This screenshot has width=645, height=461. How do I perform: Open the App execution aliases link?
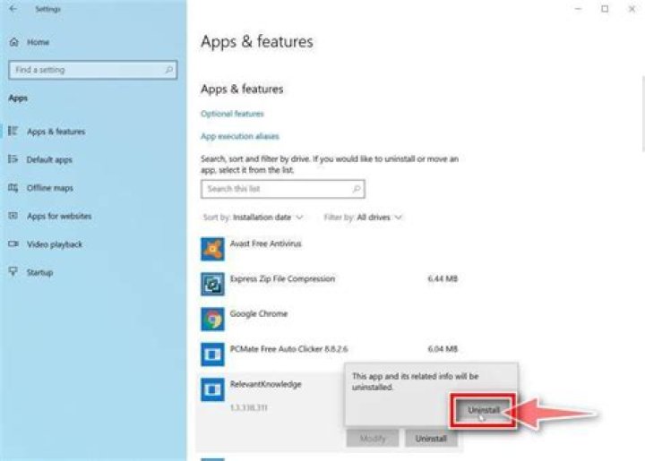click(x=240, y=136)
